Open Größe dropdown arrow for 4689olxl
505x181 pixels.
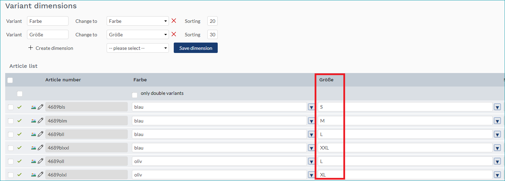click(497, 175)
